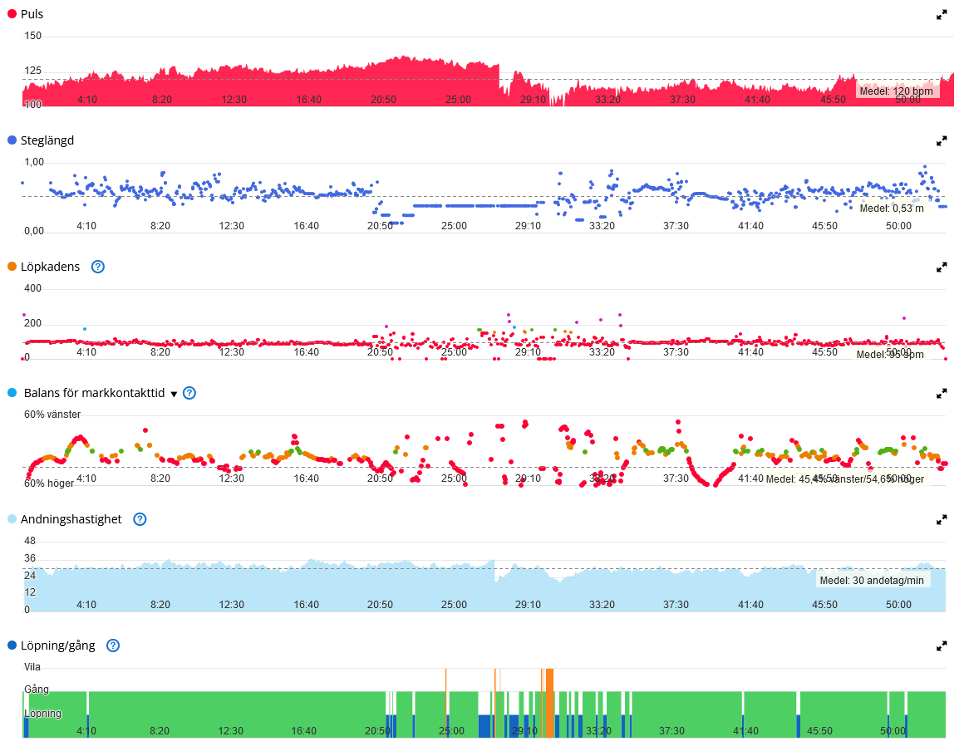Click the wide blue walking segment in Löpning/gång chart

[484, 726]
